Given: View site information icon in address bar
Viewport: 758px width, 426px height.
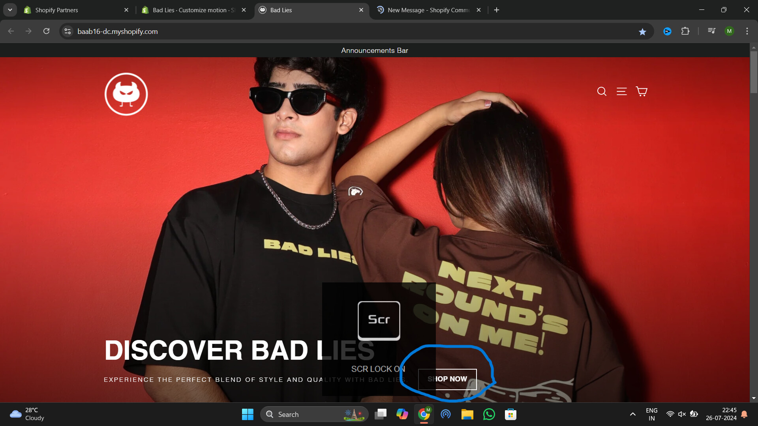Looking at the screenshot, I should [68, 31].
